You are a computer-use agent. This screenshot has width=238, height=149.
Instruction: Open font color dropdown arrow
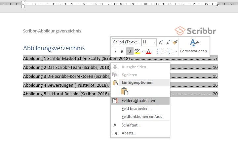(154, 51)
